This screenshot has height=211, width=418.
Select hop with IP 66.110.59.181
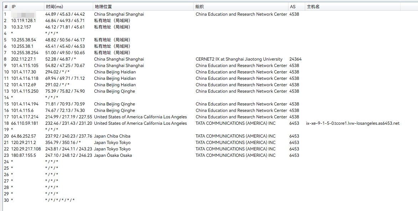point(24,123)
